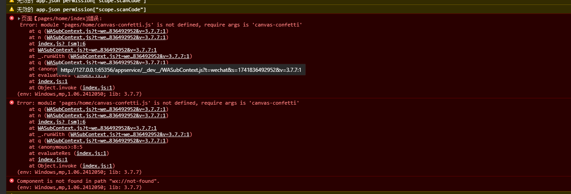
Task: Click the WASubContext.js URL tooltip
Action: (181, 70)
